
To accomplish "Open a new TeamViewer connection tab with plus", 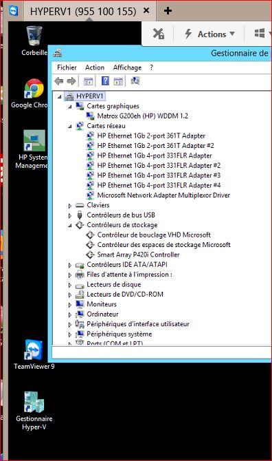I will (x=168, y=11).
